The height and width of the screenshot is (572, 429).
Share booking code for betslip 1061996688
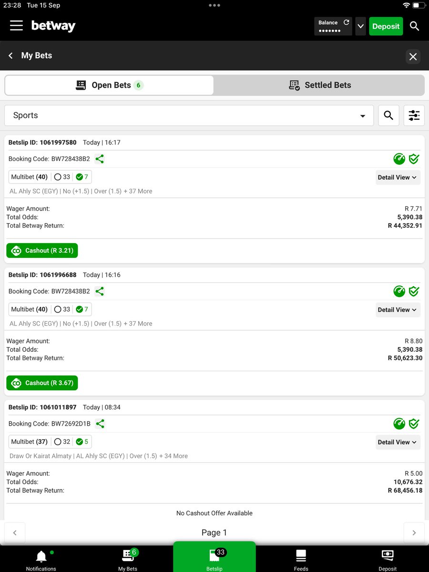tap(100, 291)
